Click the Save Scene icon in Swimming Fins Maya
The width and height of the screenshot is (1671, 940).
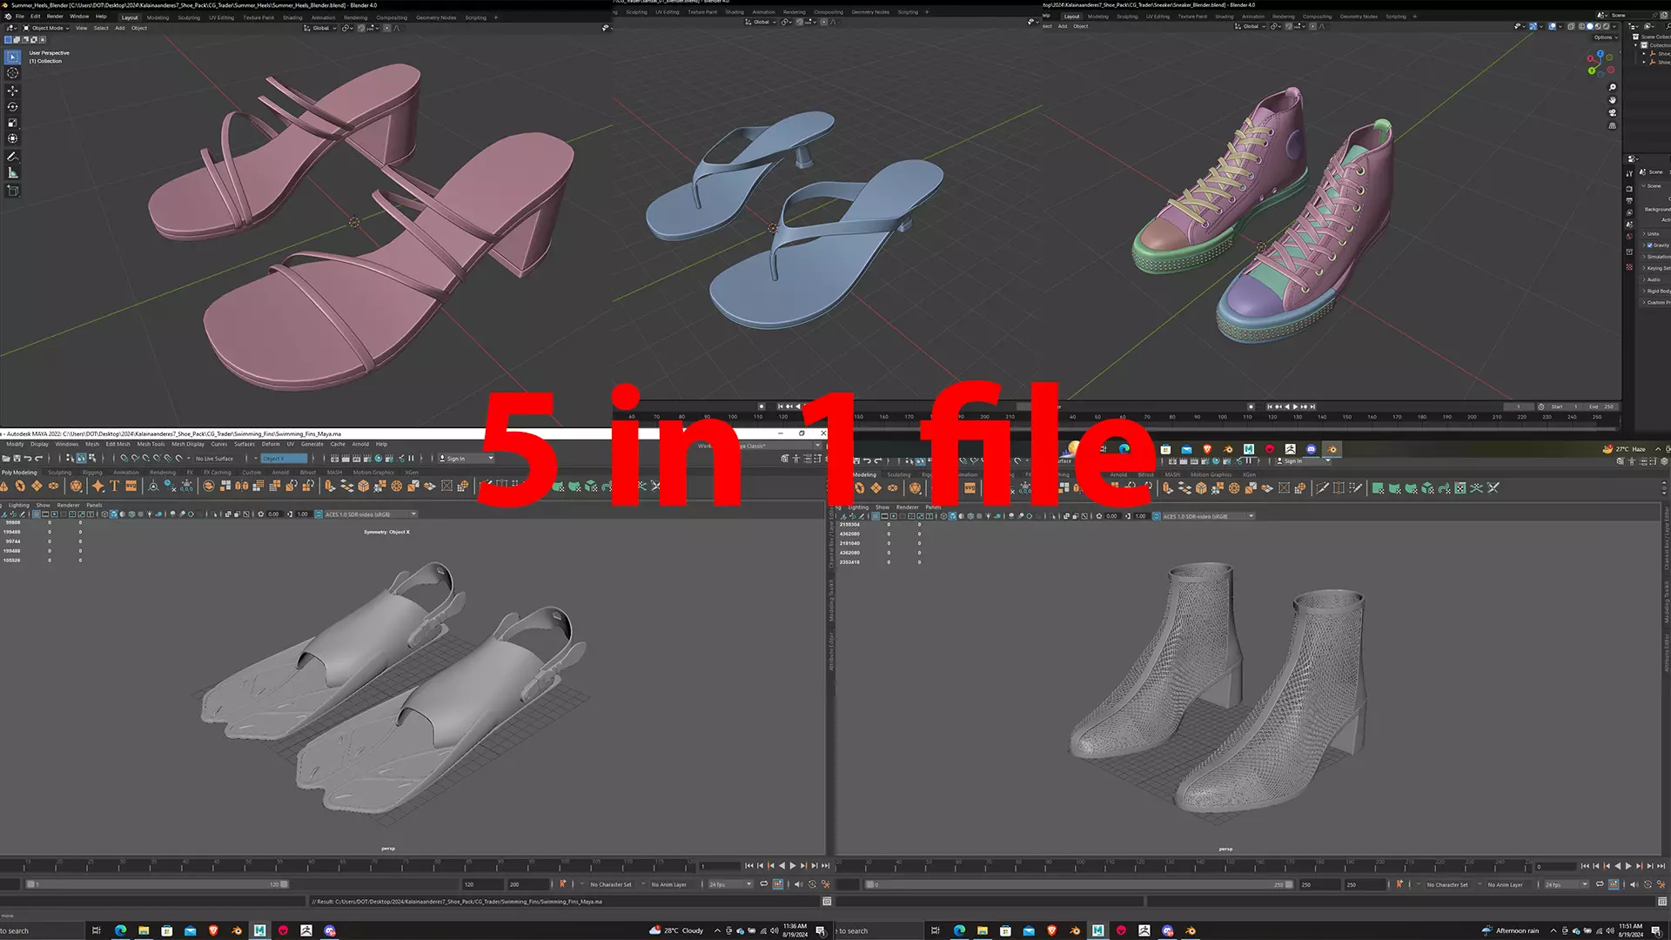tap(17, 458)
